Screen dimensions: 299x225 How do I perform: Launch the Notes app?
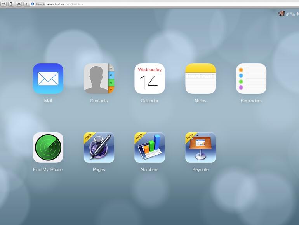click(200, 79)
